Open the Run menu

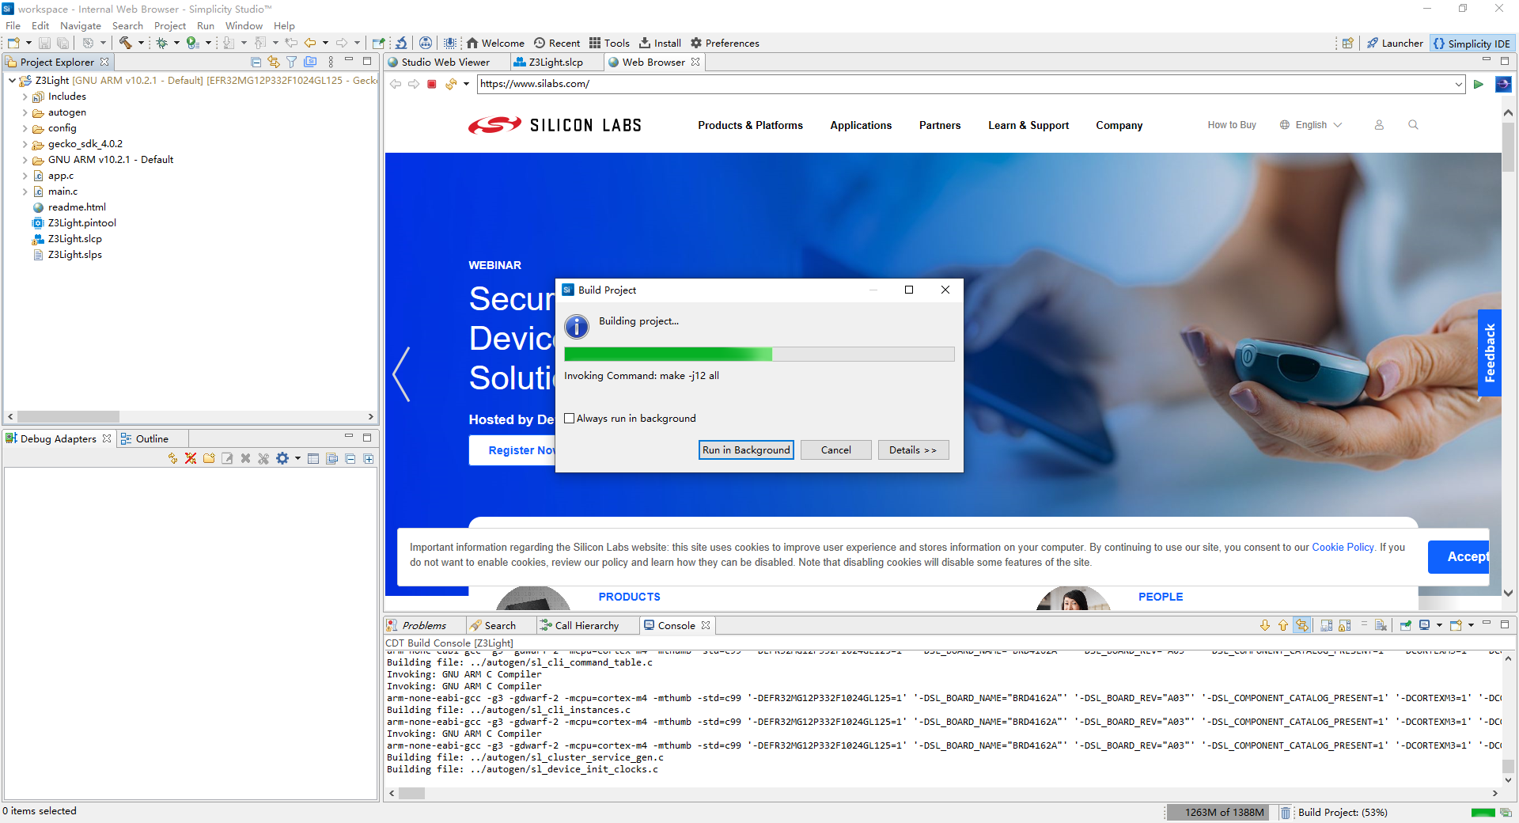coord(206,25)
